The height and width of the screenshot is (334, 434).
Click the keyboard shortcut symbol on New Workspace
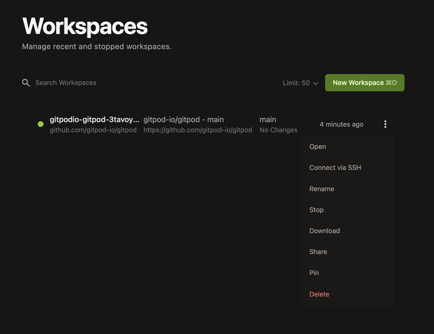(391, 83)
